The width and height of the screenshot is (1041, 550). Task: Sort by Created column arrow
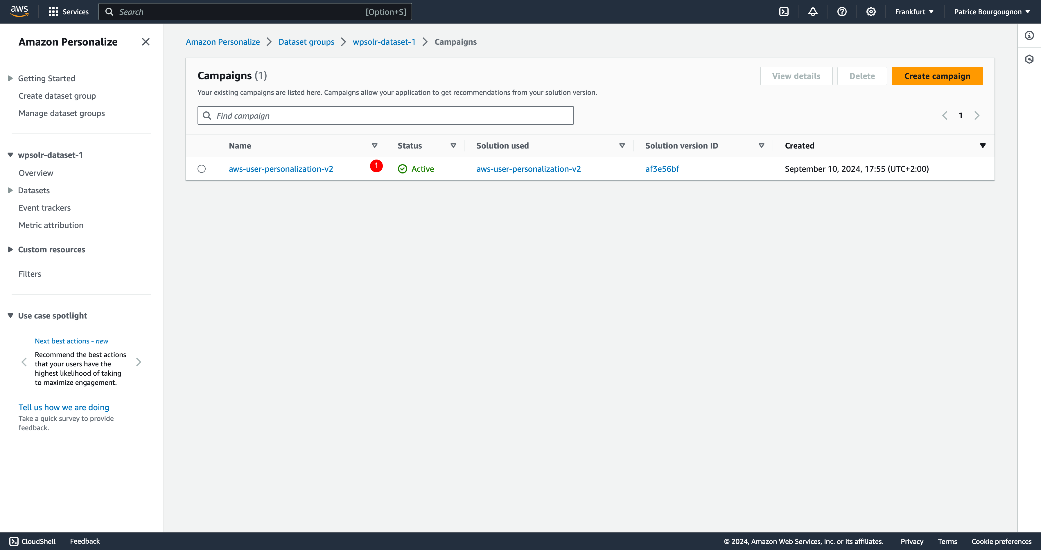[x=983, y=146]
